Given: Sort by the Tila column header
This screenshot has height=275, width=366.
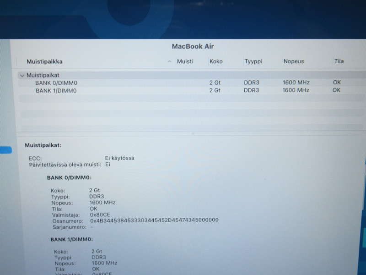Looking at the screenshot, I should click(339, 61).
